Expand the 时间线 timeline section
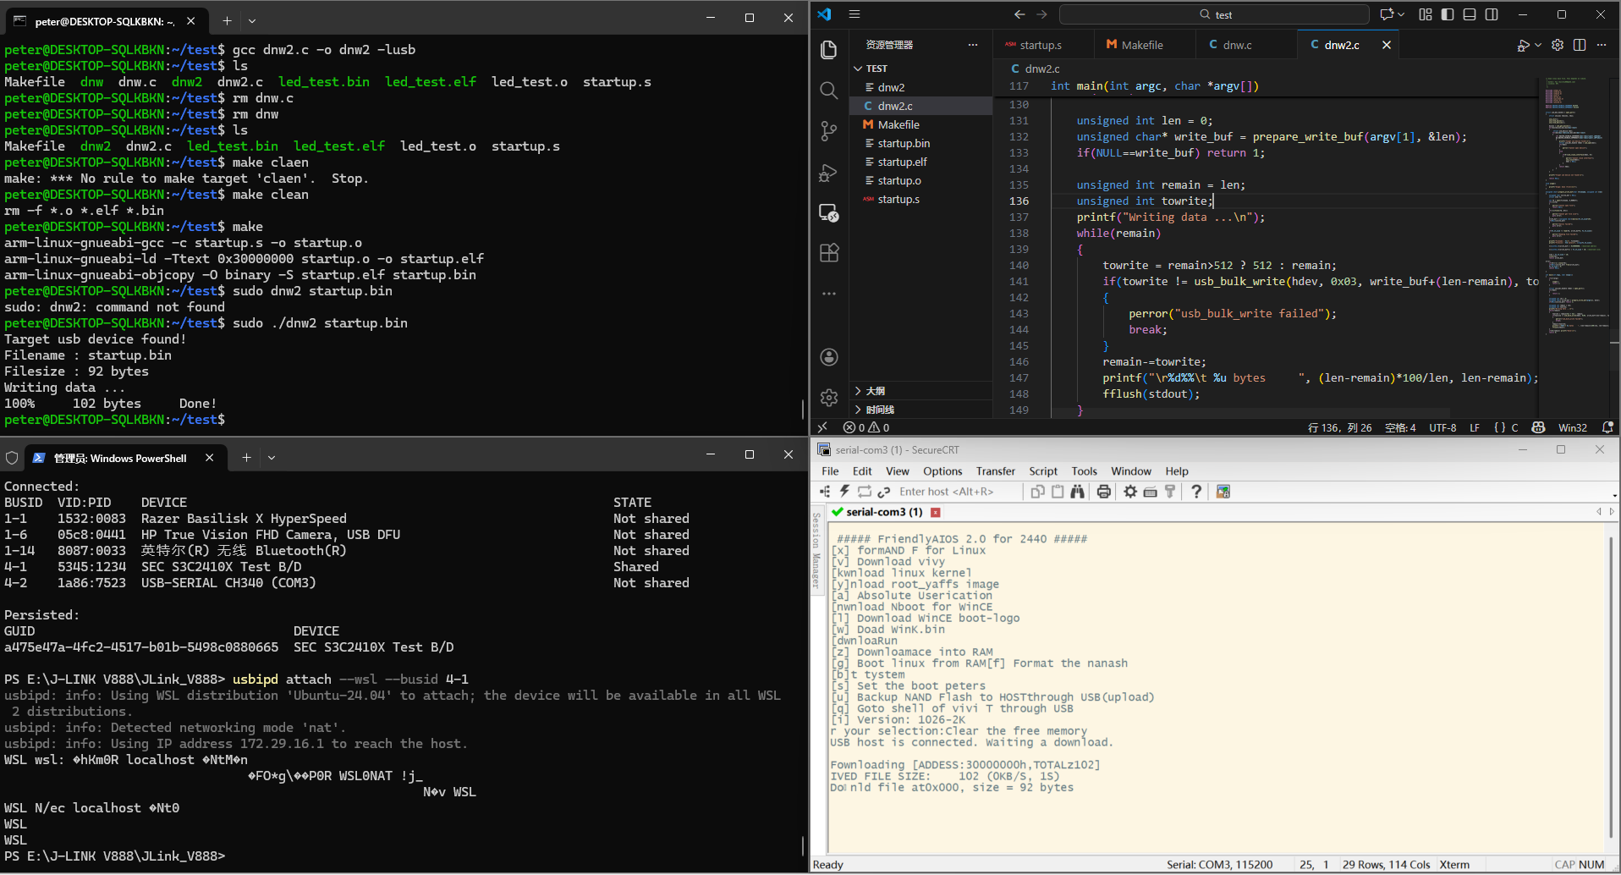The image size is (1621, 875). pyautogui.click(x=878, y=410)
